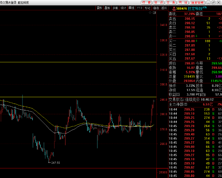Click the diamond icon above chart

click(x=150, y=13)
